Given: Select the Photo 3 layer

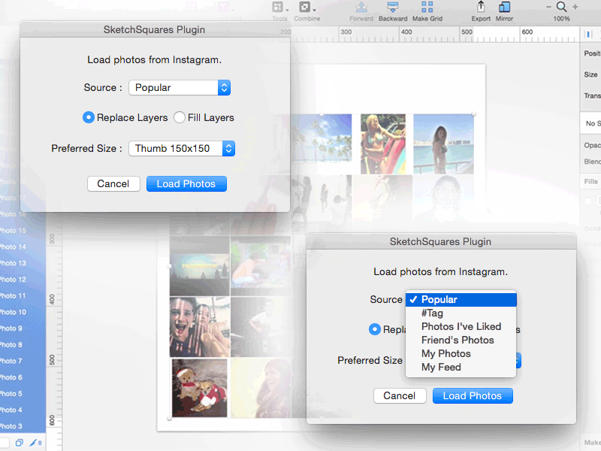Looking at the screenshot, I should pos(23,426).
